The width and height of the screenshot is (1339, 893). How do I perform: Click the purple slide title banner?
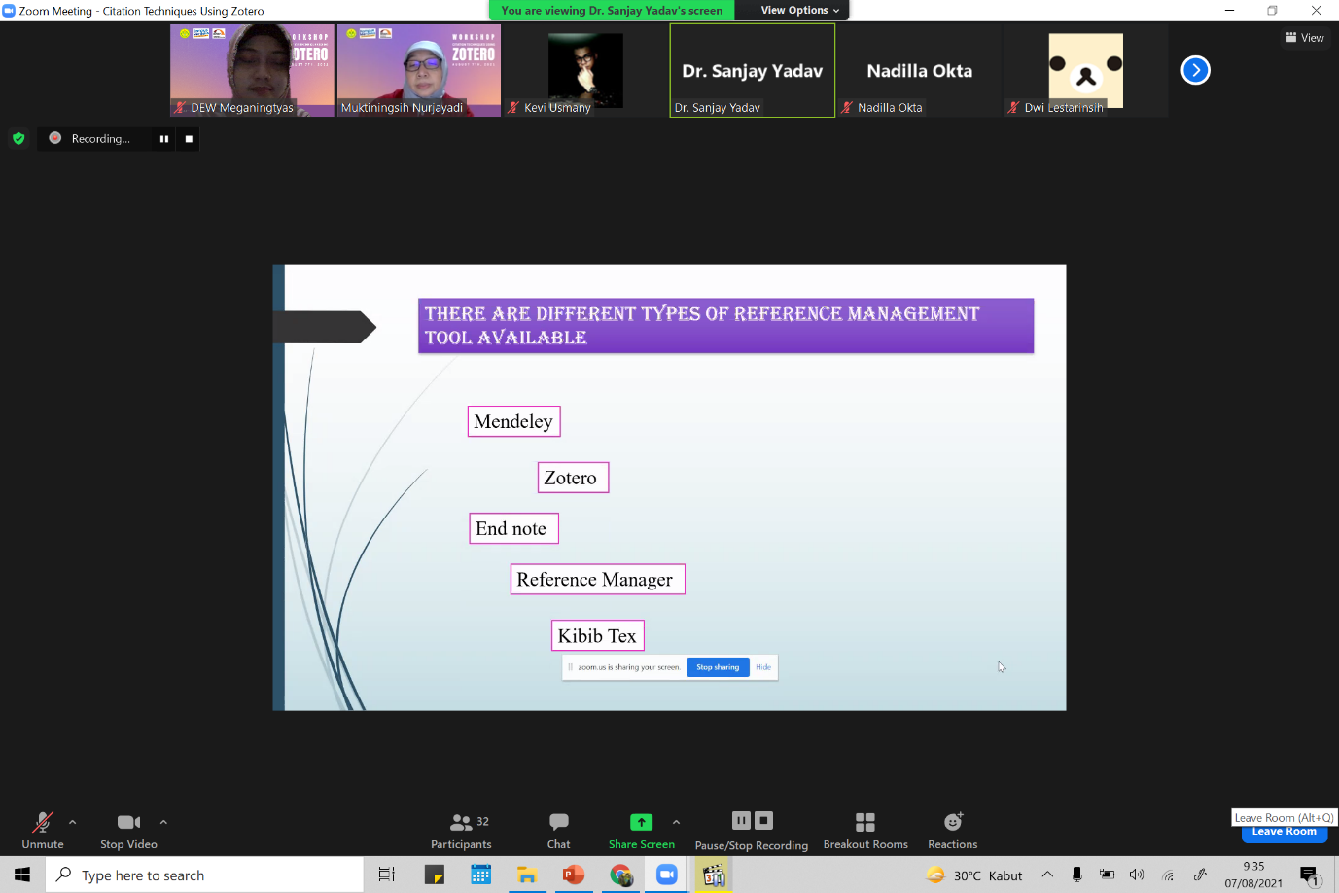coord(725,326)
